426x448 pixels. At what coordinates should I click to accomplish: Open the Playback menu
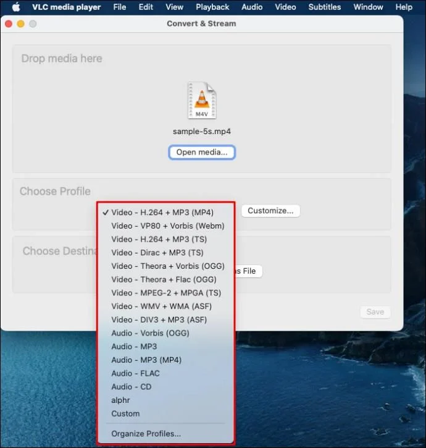212,7
